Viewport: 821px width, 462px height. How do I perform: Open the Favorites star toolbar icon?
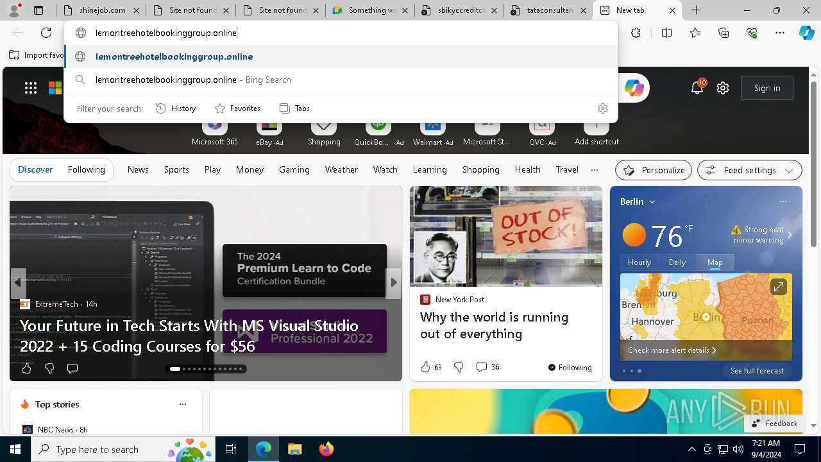click(x=695, y=33)
